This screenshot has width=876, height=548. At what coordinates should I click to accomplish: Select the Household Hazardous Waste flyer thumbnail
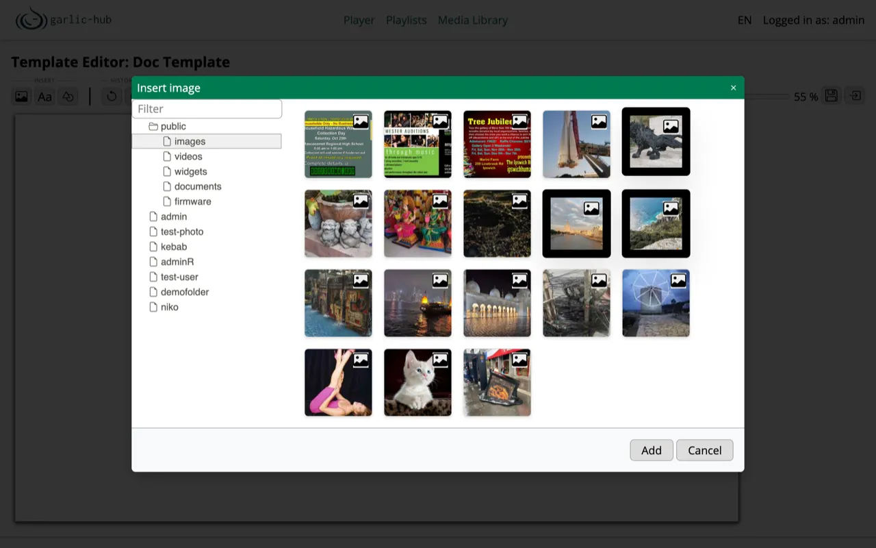click(x=338, y=144)
